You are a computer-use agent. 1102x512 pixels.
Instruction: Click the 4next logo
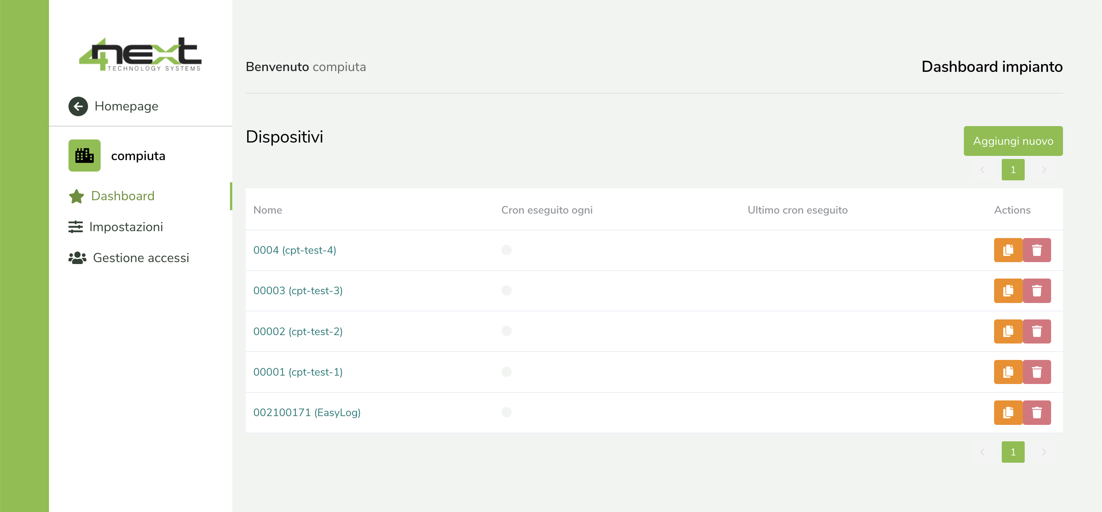tap(140, 54)
